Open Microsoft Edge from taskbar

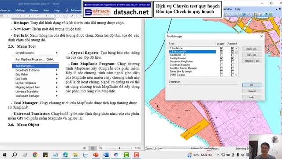coord(66,155)
